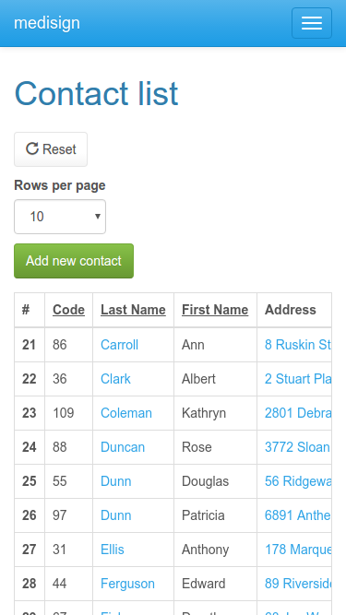
Task: Open contact Duncan
Action: [123, 447]
